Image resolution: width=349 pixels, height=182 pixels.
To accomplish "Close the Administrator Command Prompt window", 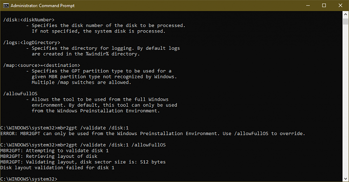I will click(340, 6).
